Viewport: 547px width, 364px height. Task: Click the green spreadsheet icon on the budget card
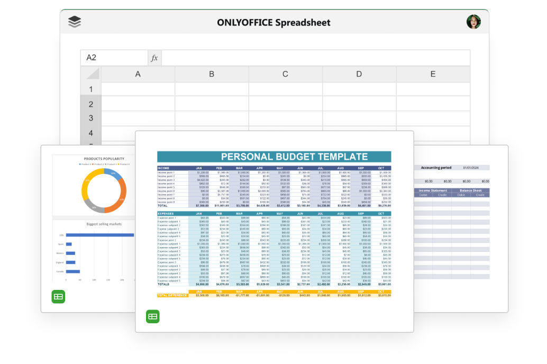point(153,316)
